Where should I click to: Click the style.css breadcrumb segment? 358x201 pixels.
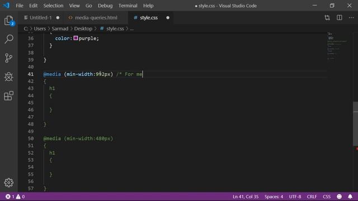click(115, 28)
